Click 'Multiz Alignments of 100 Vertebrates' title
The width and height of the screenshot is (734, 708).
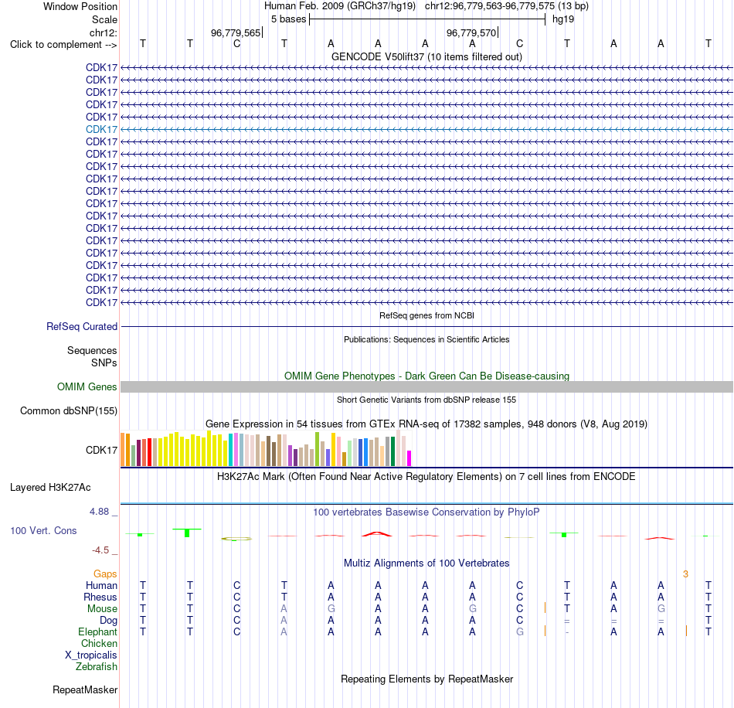pyautogui.click(x=426, y=563)
